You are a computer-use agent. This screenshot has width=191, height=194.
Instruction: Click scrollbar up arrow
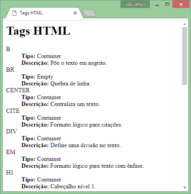(x=185, y=24)
